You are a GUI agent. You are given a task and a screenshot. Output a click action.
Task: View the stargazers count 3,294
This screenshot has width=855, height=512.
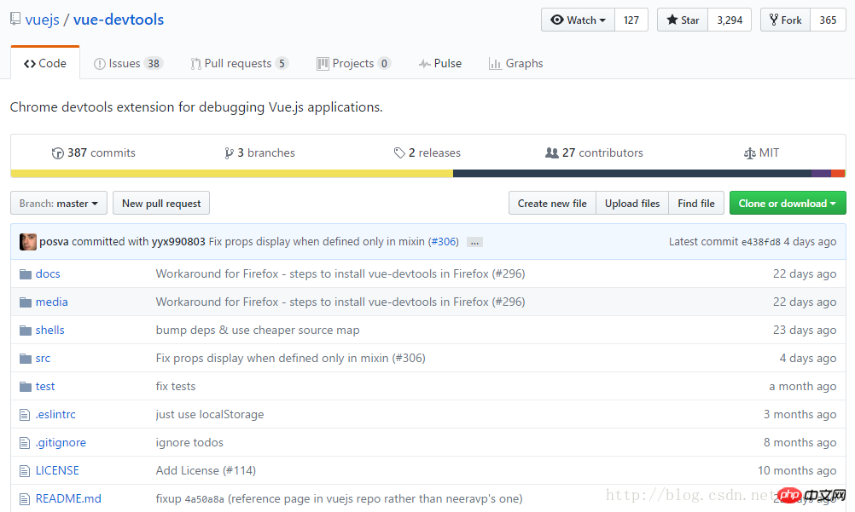point(730,20)
